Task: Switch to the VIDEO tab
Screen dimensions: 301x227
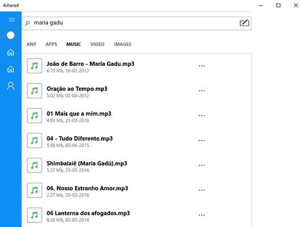Action: coord(97,44)
